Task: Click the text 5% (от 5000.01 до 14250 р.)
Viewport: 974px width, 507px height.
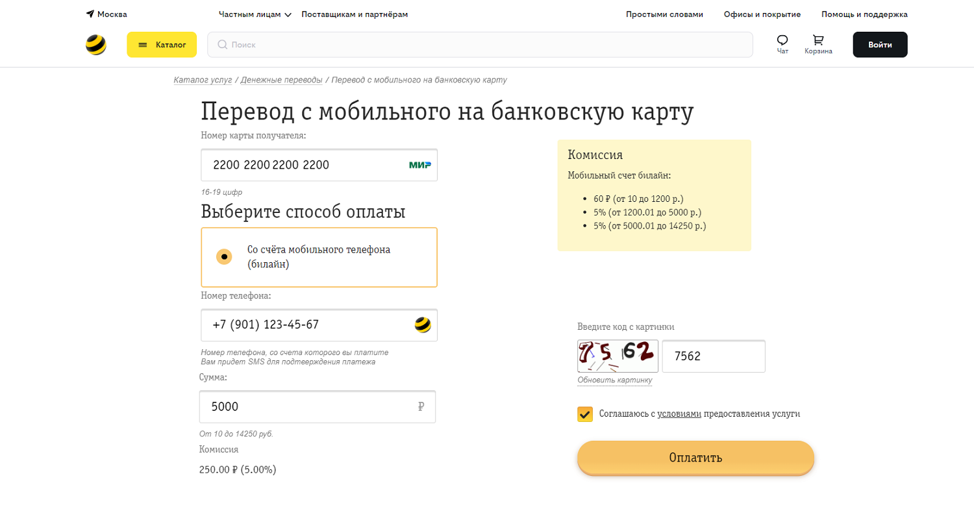Action: [x=649, y=226]
